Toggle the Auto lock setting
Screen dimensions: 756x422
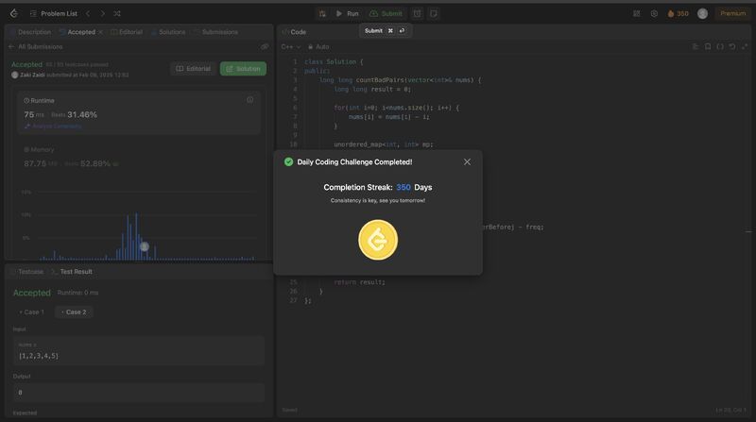318,46
